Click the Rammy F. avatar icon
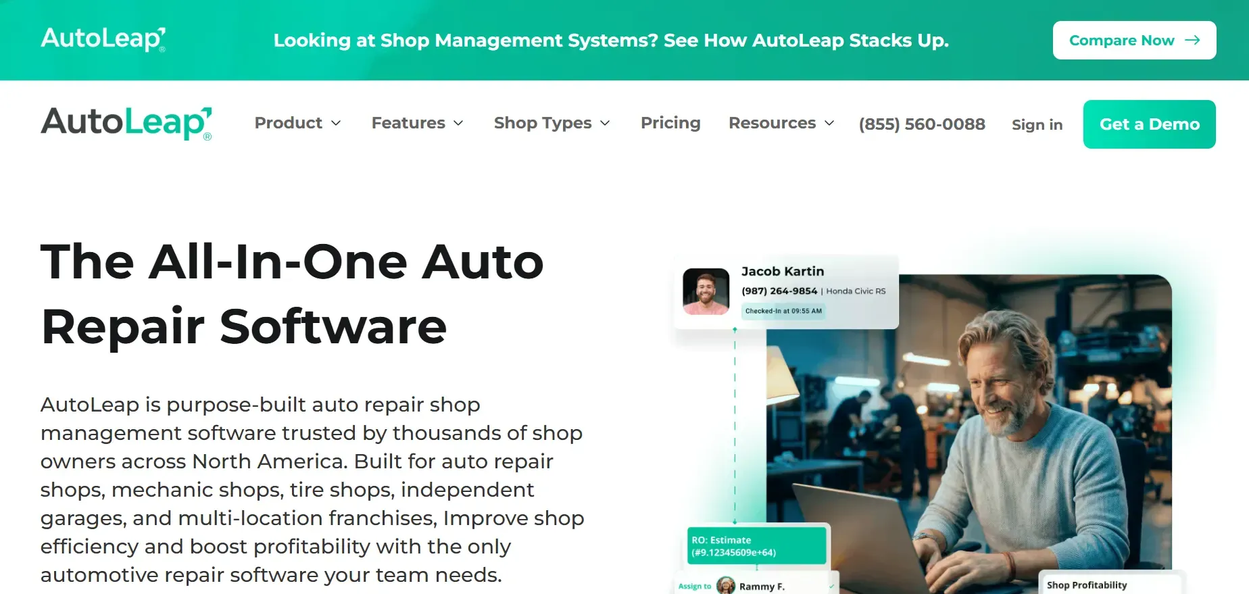1249x594 pixels. (725, 585)
